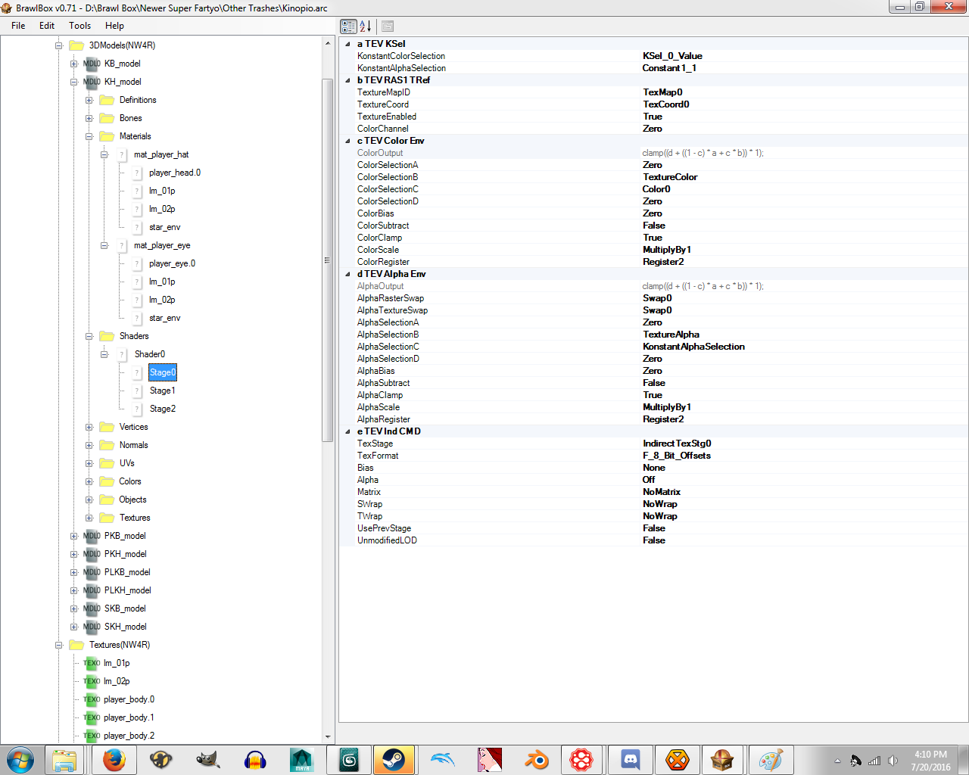Expand the Vertices folder node
Screen dimensions: 969x775
click(x=89, y=427)
